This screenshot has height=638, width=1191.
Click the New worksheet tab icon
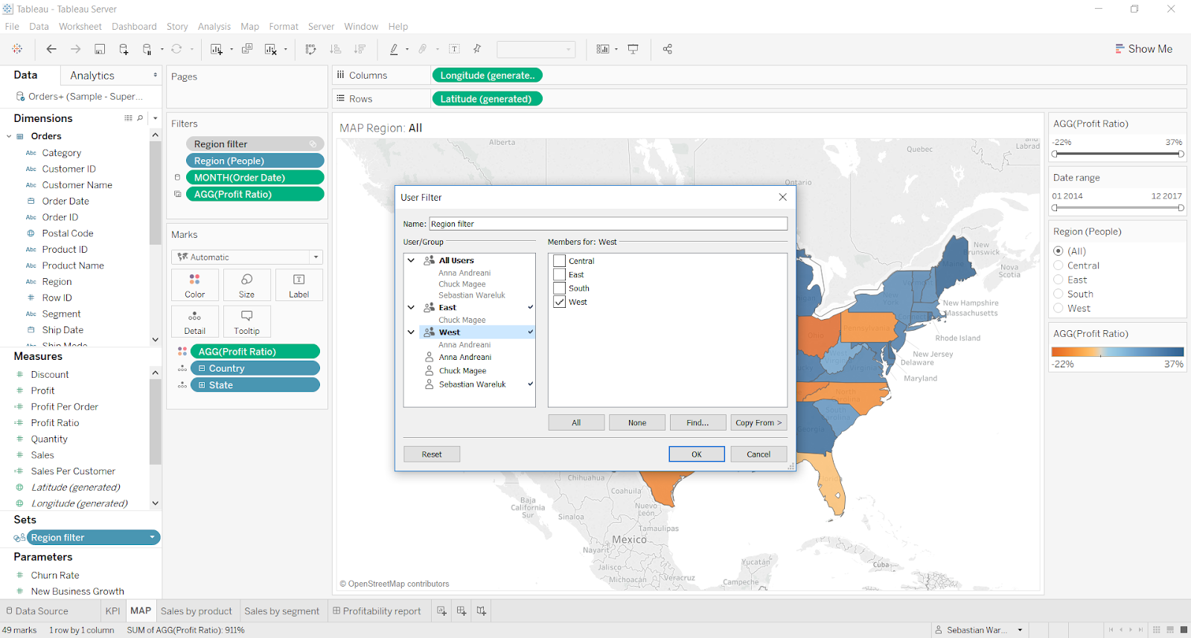441,611
